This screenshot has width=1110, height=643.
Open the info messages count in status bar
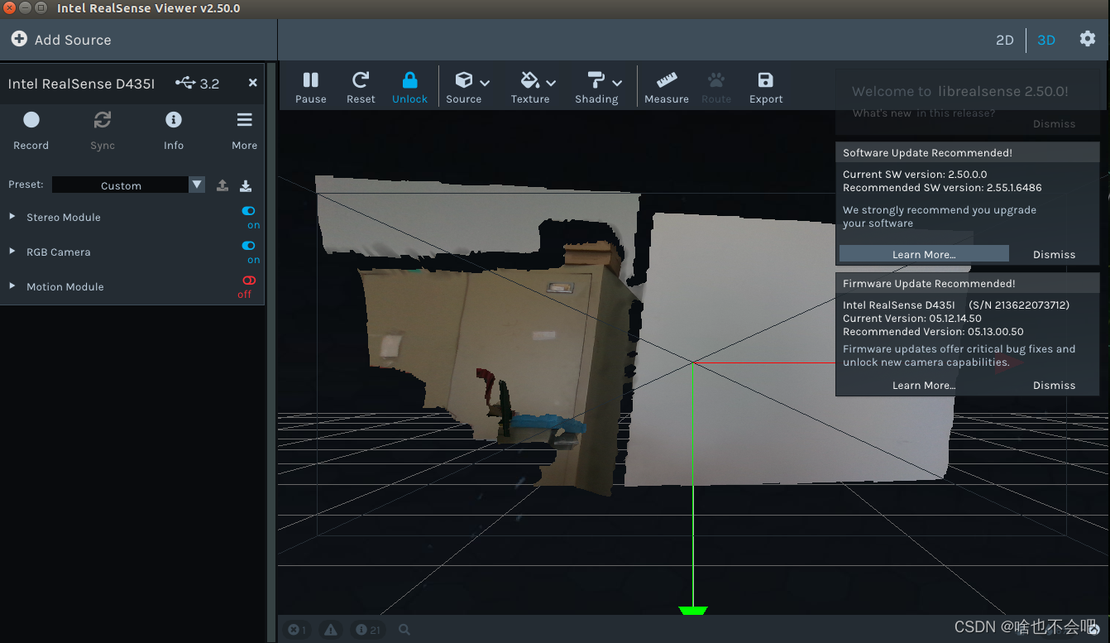pyautogui.click(x=368, y=630)
